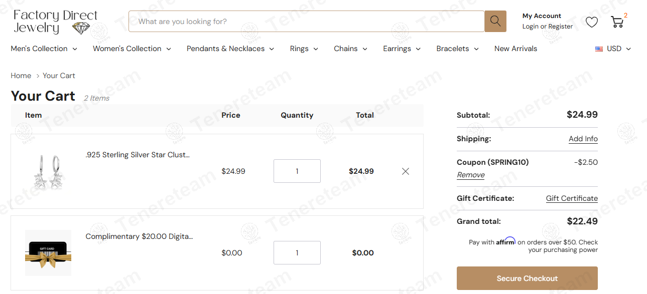The width and height of the screenshot is (647, 294).
Task: Go to New Arrivals
Action: click(515, 49)
